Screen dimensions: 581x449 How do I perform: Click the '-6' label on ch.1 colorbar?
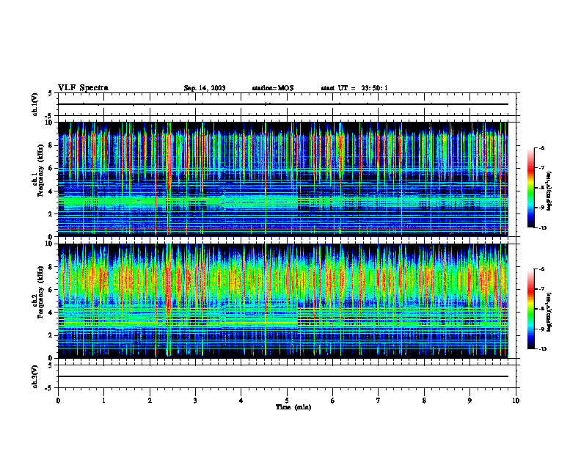542,147
